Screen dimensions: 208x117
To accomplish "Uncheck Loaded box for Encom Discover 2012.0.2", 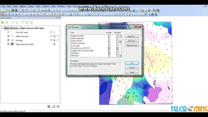I will tap(109, 48).
